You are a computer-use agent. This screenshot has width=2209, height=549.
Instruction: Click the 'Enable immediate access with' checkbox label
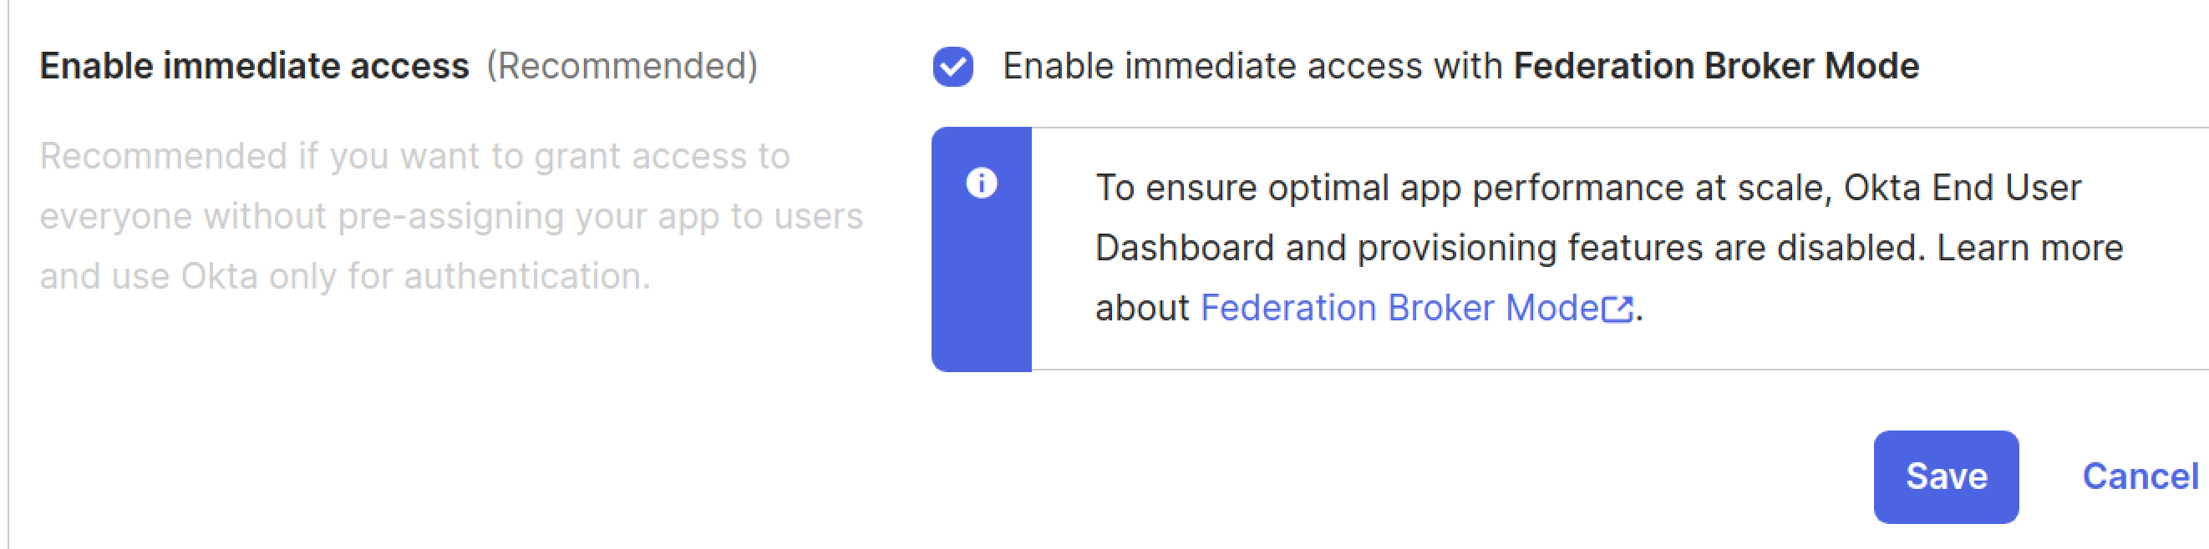coord(1252,67)
